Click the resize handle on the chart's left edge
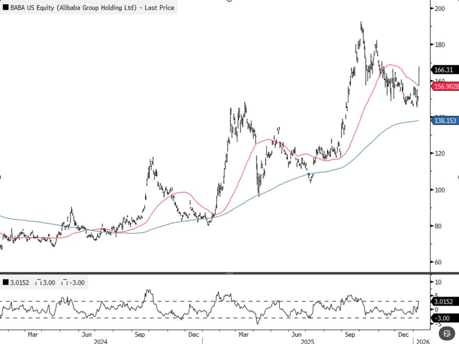Screen dimensions: 459x344 1,177
